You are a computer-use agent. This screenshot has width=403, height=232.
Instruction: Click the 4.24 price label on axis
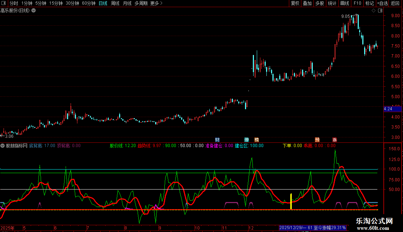point(388,109)
